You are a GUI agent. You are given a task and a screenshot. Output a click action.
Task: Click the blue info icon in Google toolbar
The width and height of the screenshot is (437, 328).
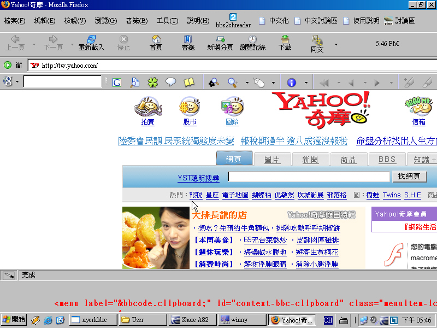click(x=291, y=82)
